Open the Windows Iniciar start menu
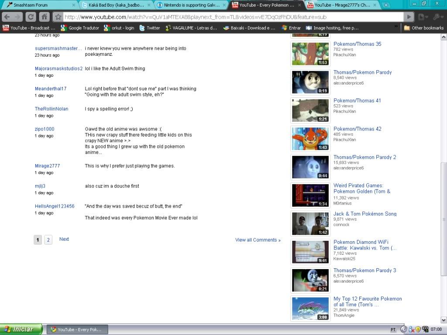 click(x=21, y=329)
